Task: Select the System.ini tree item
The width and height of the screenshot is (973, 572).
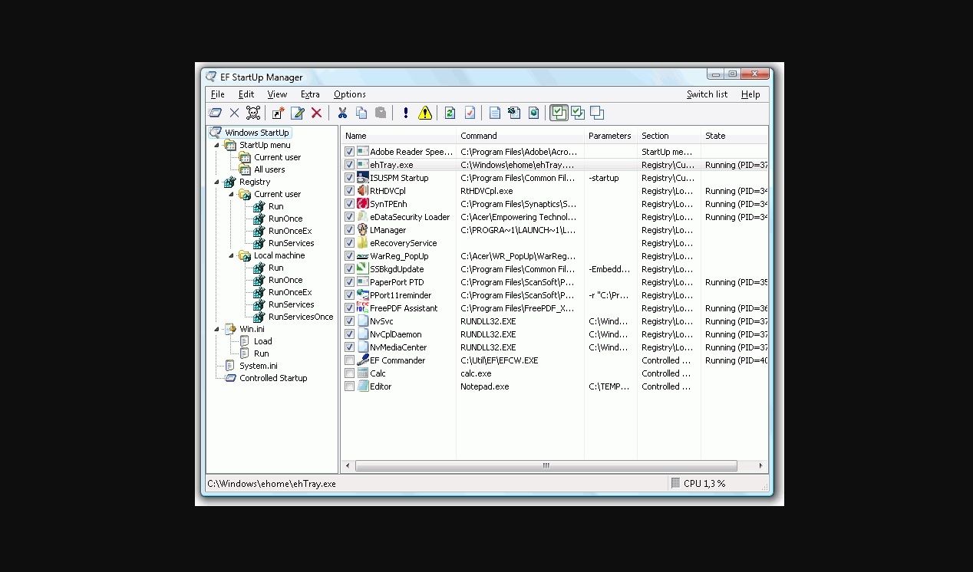Action: [x=259, y=366]
